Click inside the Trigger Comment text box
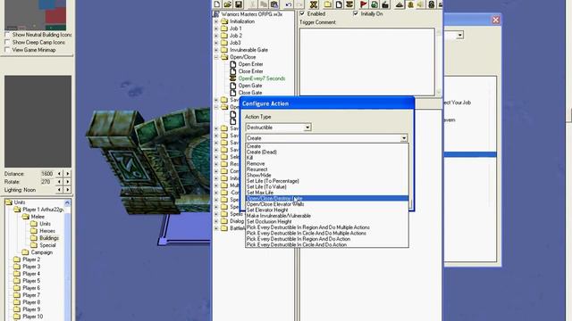Screen dimensions: 572x321 (x=367, y=62)
